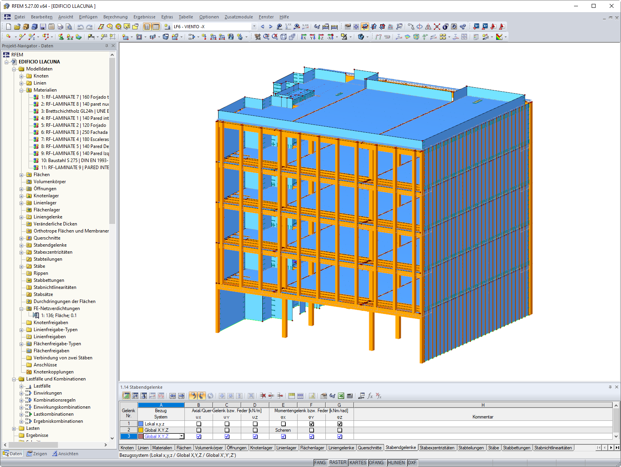Screen dimensions: 621x467
Task: Click yellow color swatch of hinge 2 row
Action: pos(141,430)
